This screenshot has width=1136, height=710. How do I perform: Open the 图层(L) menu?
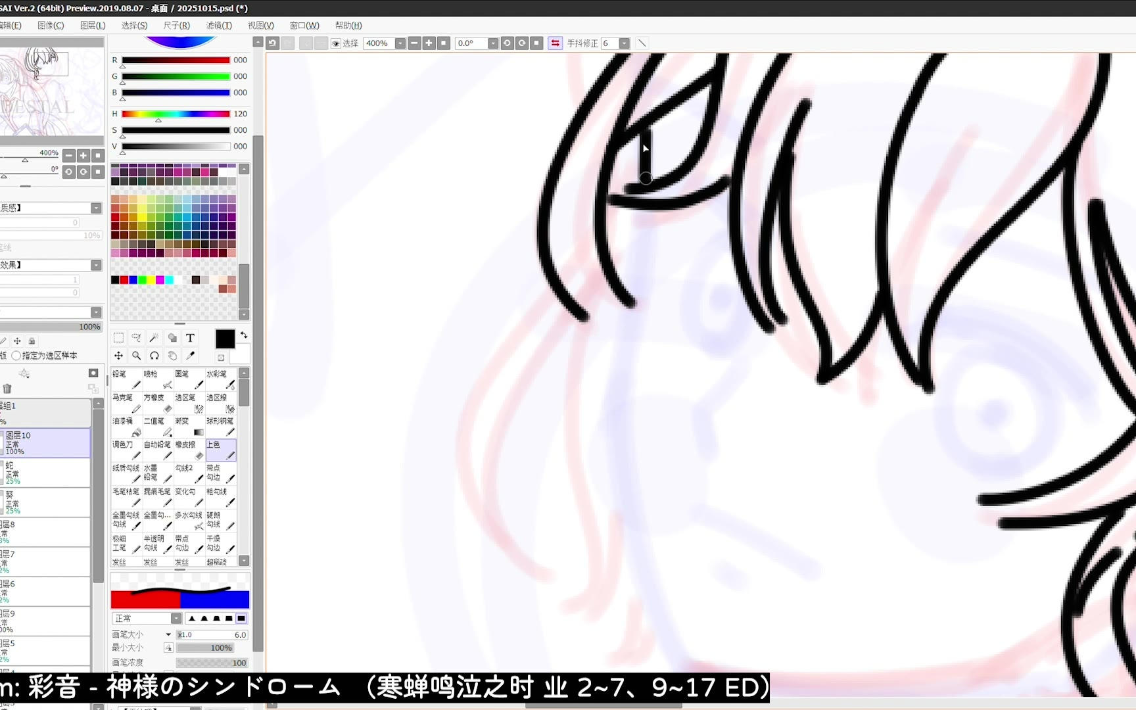tap(93, 26)
